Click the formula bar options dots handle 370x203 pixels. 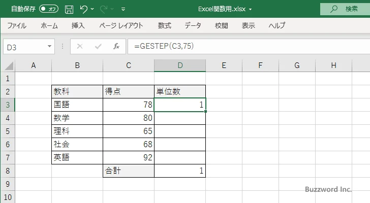pyautogui.click(x=63, y=46)
